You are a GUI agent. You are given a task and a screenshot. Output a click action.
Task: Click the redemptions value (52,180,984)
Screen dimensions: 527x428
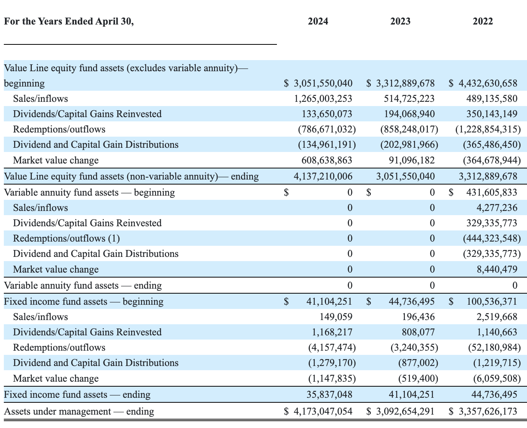point(494,347)
